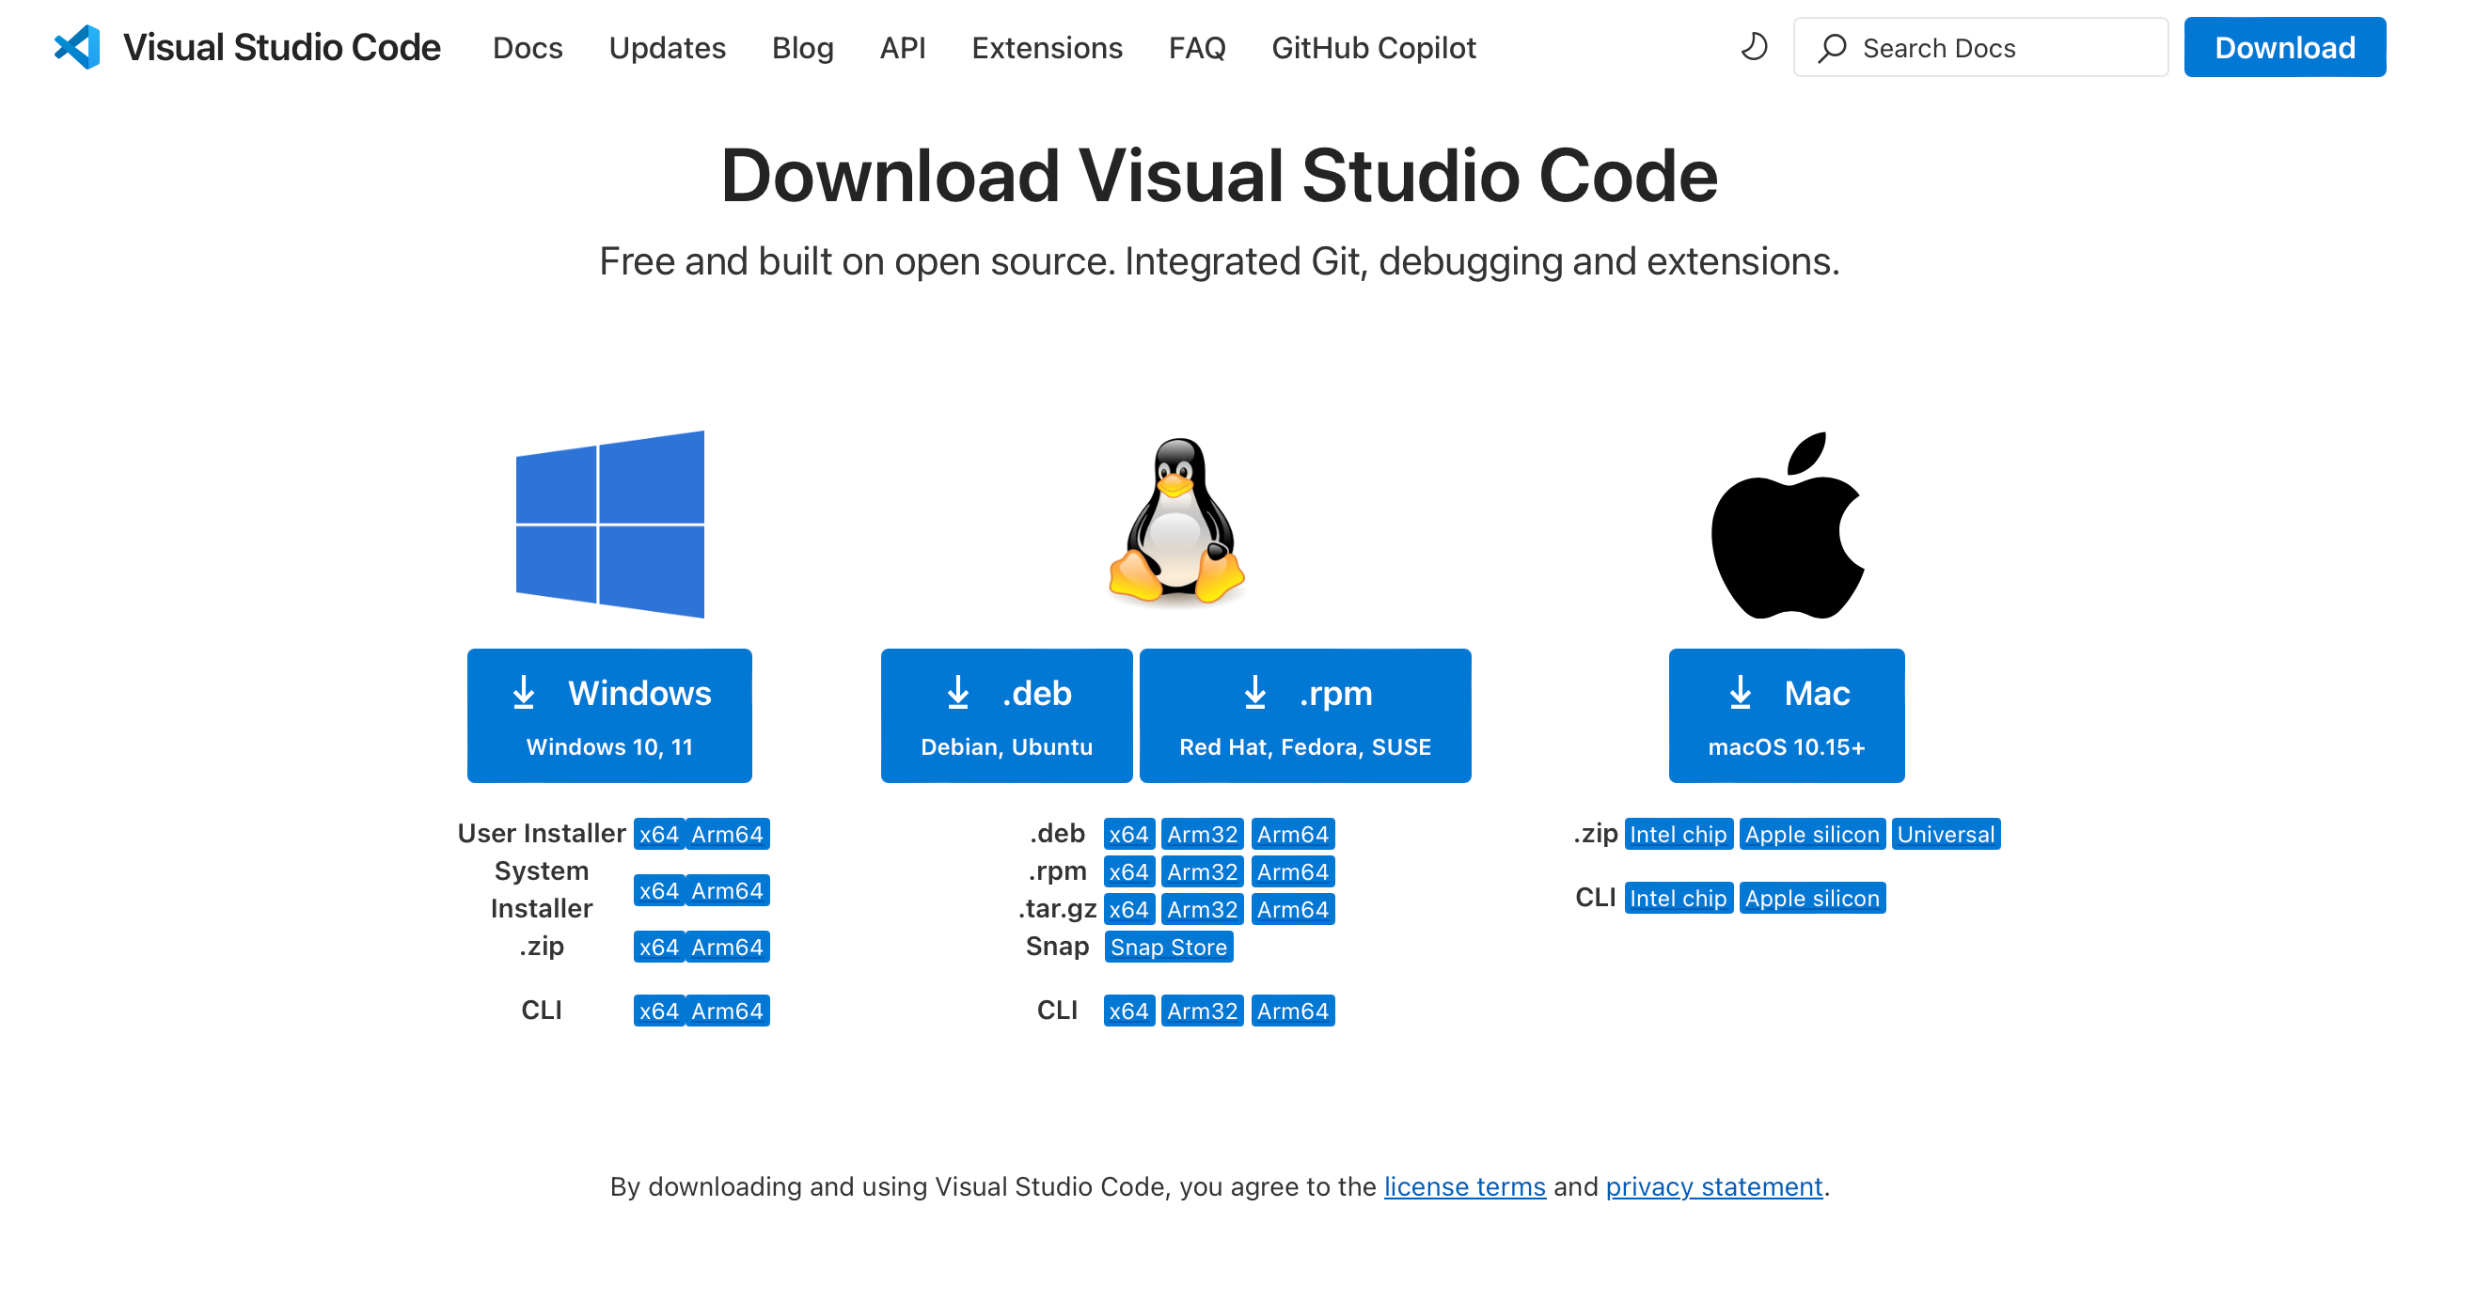Click the 'User Installer' label text
Image resolution: width=2475 pixels, height=1301 pixels.
(x=541, y=834)
